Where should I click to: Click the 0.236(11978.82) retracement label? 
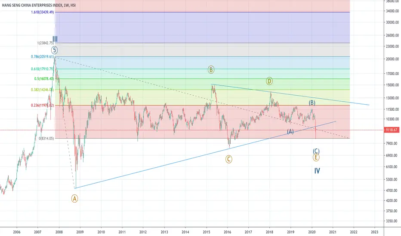[43, 106]
